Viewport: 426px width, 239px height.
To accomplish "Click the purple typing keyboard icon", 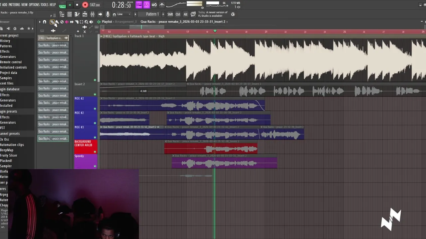I will 139,5.
